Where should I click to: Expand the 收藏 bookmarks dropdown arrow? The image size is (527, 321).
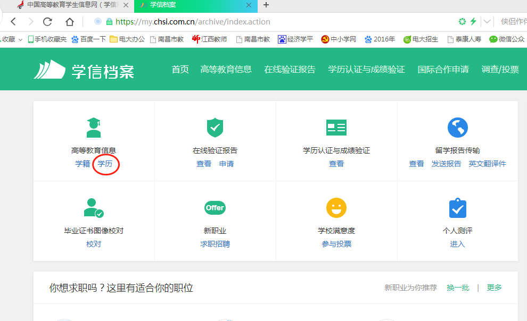click(20, 39)
